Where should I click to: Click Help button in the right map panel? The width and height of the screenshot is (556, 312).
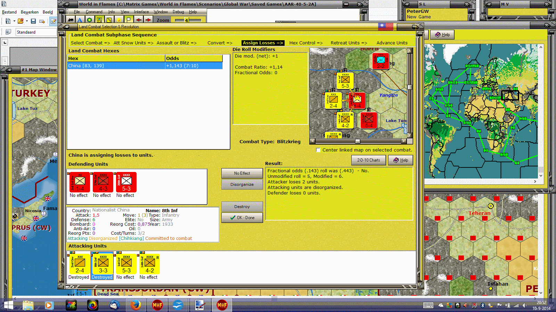coord(442,35)
